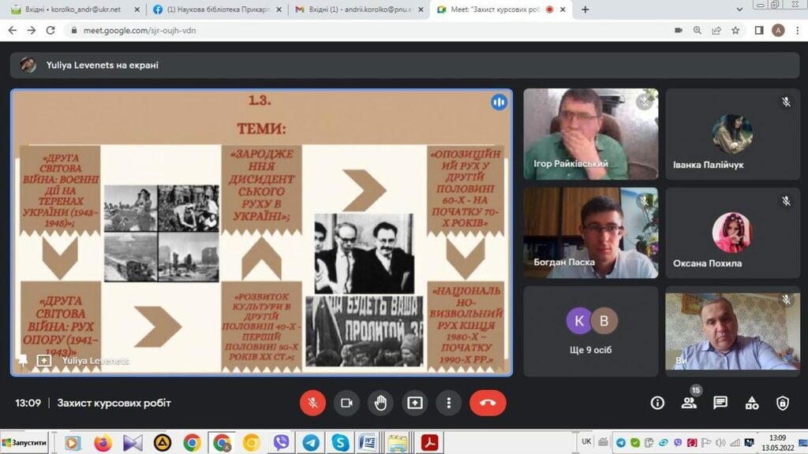Click the 'Ще 9 осіб' participants tile
Screen dimensions: 808x454
[590, 331]
